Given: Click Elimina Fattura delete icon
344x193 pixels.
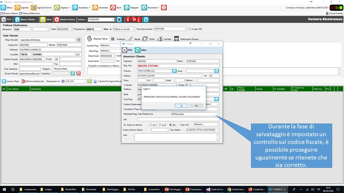Looking at the screenshot, I should tap(57, 20).
